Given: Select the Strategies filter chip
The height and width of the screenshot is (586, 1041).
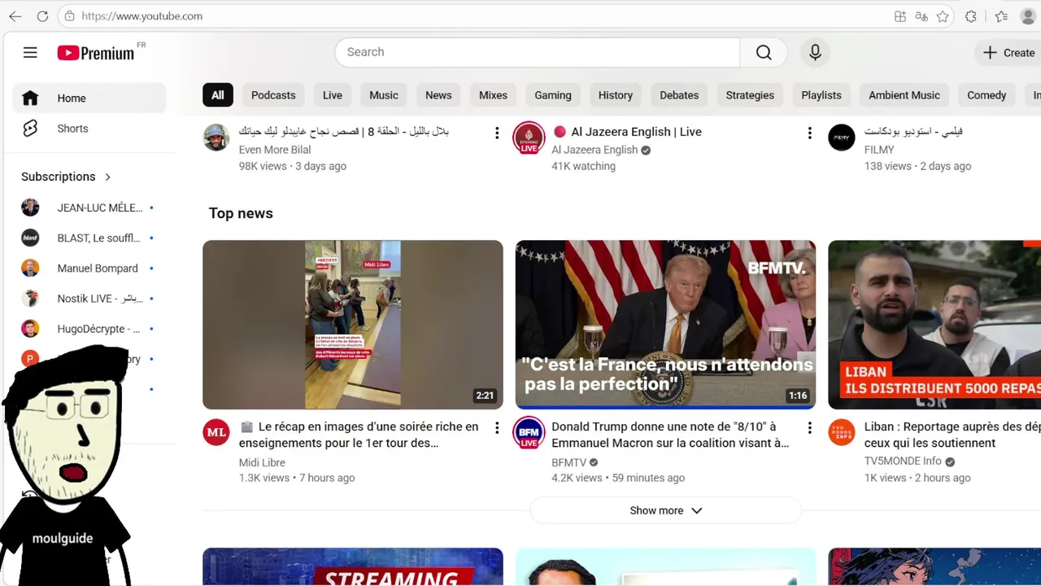Looking at the screenshot, I should (x=750, y=95).
